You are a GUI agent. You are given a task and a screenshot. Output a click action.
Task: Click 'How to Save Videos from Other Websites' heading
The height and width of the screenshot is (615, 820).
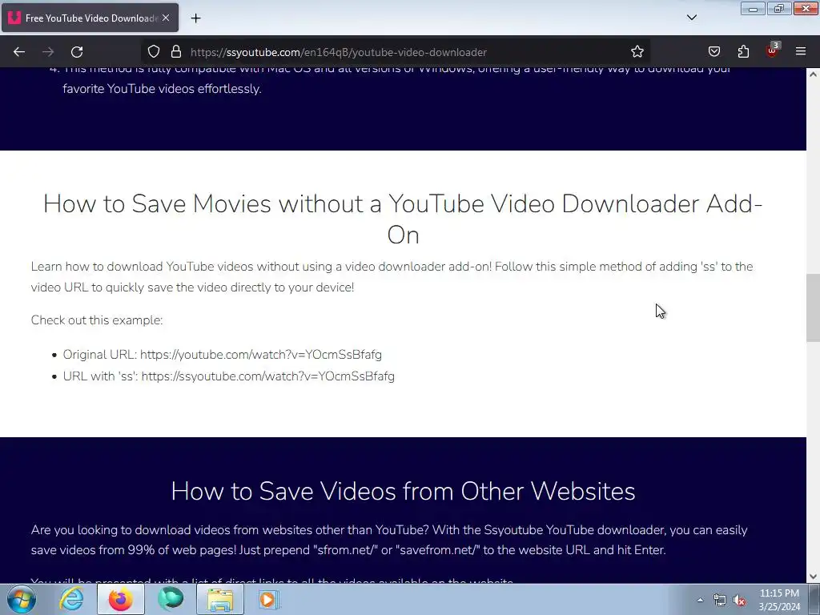tap(403, 491)
